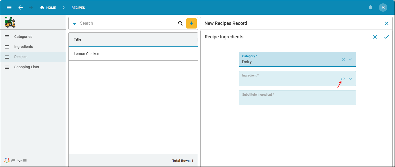Click the Substitute Ingredient field
395x167 pixels.
pyautogui.click(x=297, y=98)
